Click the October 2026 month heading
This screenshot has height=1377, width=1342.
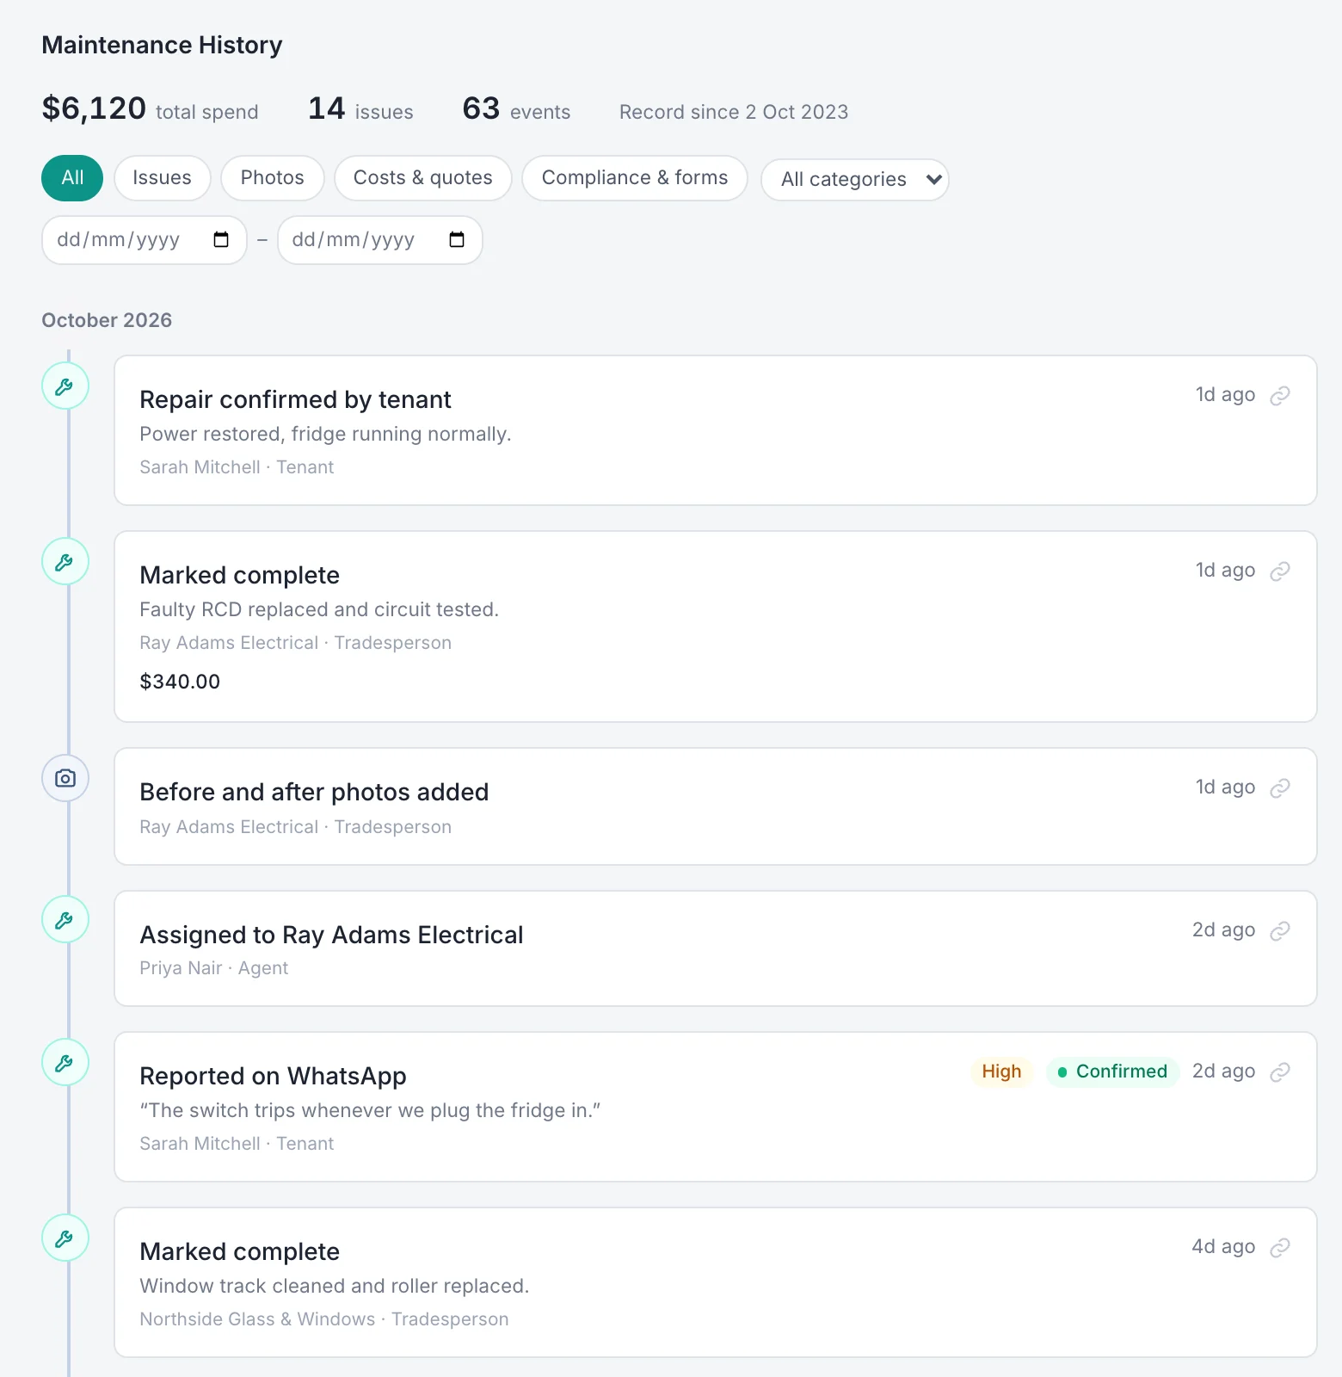[x=107, y=320]
